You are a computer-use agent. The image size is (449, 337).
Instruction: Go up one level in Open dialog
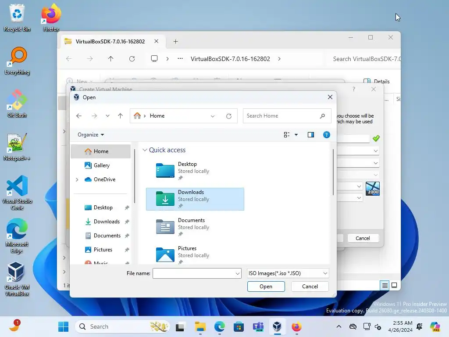point(120,116)
